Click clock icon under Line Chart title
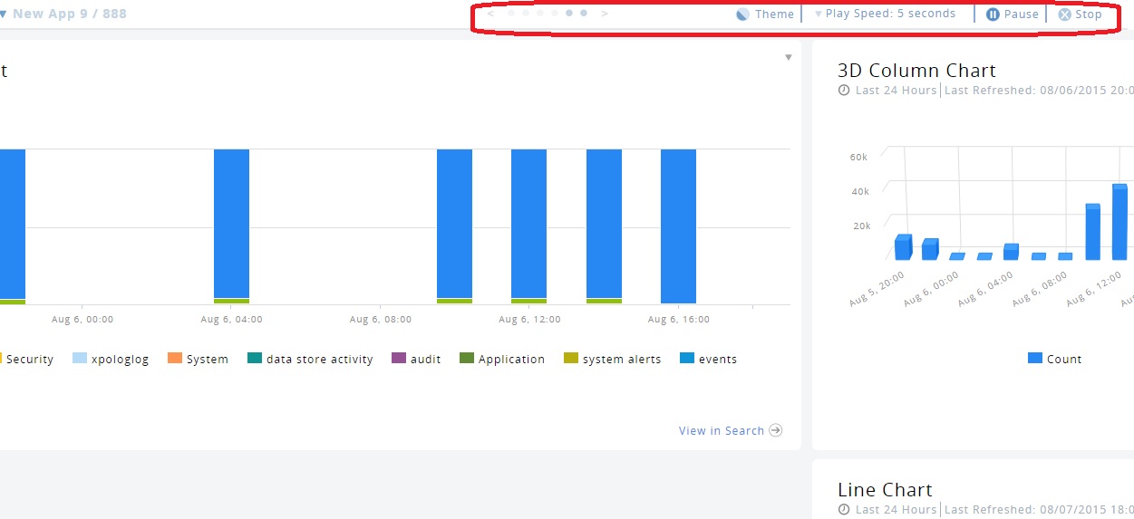Image resolution: width=1134 pixels, height=519 pixels. point(844,510)
